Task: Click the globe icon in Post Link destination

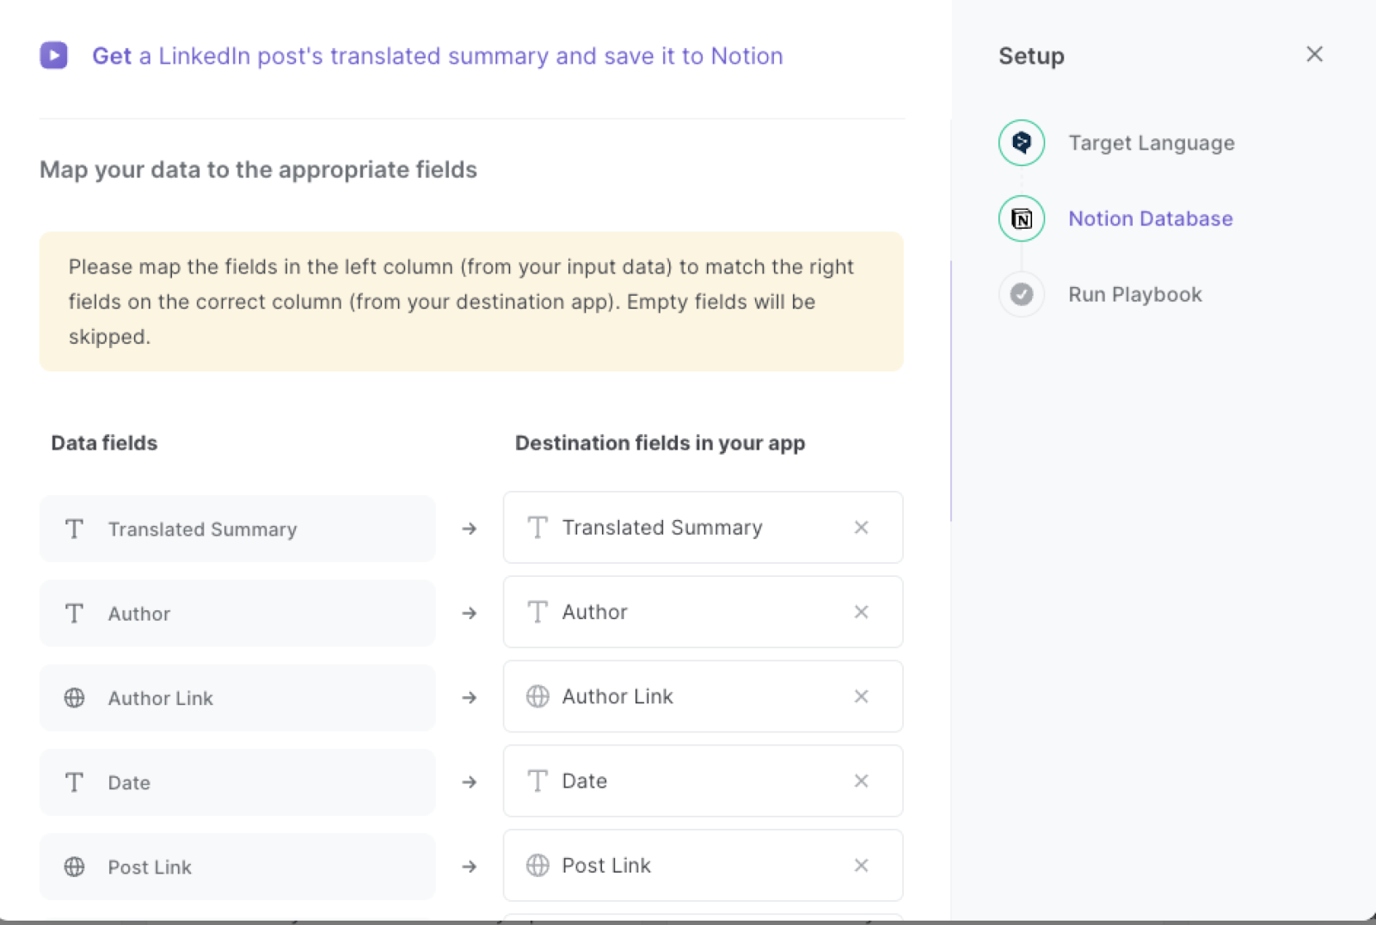Action: pos(537,865)
